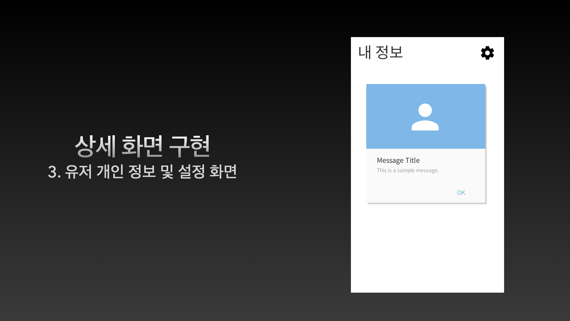The width and height of the screenshot is (570, 321).
Task: Open settings via the gear icon
Action: coord(487,53)
